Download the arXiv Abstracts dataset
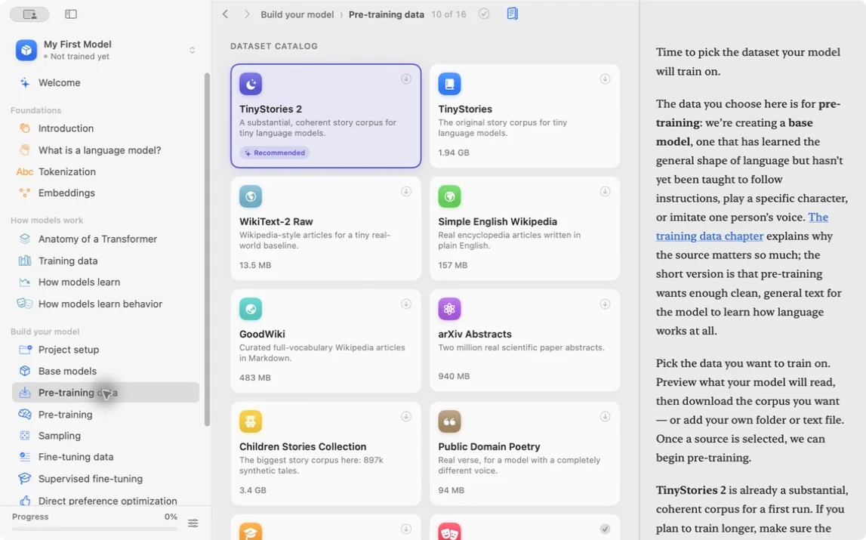The height and width of the screenshot is (540, 866). click(x=605, y=304)
